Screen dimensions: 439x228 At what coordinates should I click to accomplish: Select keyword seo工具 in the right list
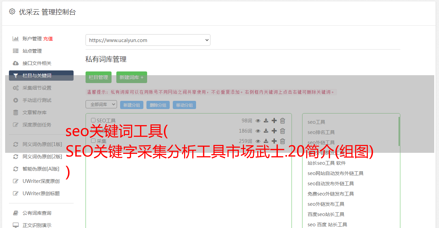316,122
